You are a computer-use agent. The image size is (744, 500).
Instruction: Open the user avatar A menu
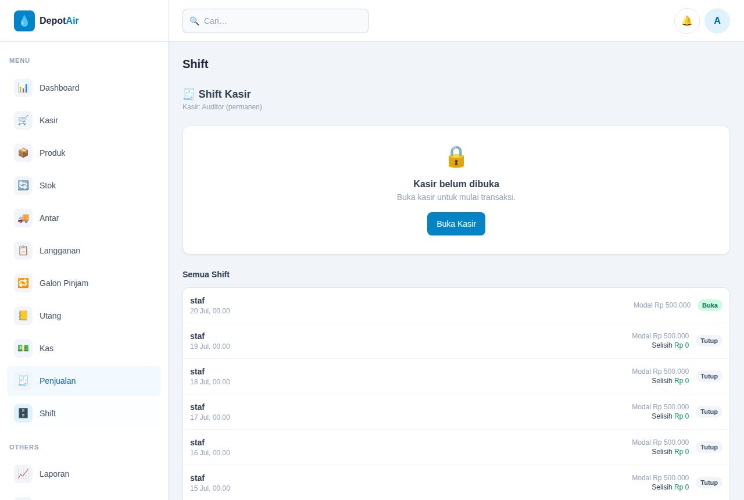[x=717, y=21]
